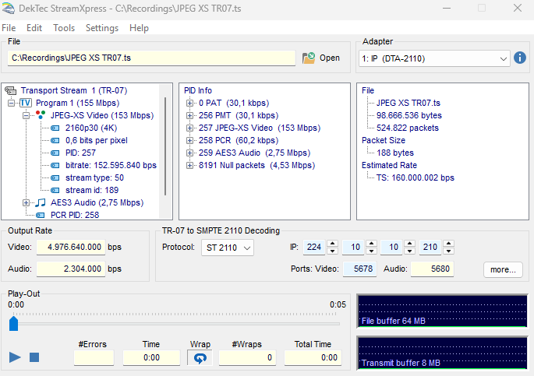Screen dimensions: 534x376
Task: Select Transport Stream 1 (TR-07) root node
Action: (x=74, y=91)
